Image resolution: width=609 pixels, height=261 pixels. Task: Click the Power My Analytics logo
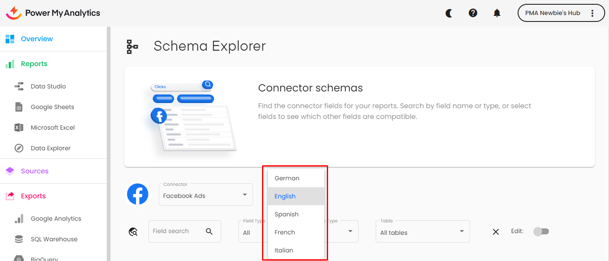click(x=53, y=13)
